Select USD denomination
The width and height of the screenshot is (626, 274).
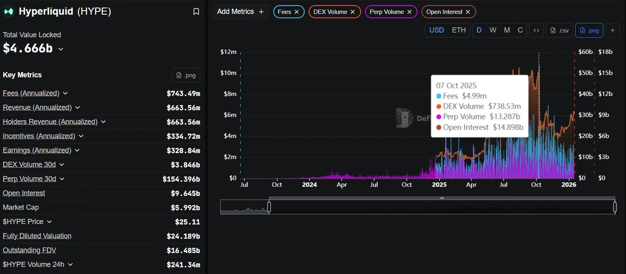[437, 31]
